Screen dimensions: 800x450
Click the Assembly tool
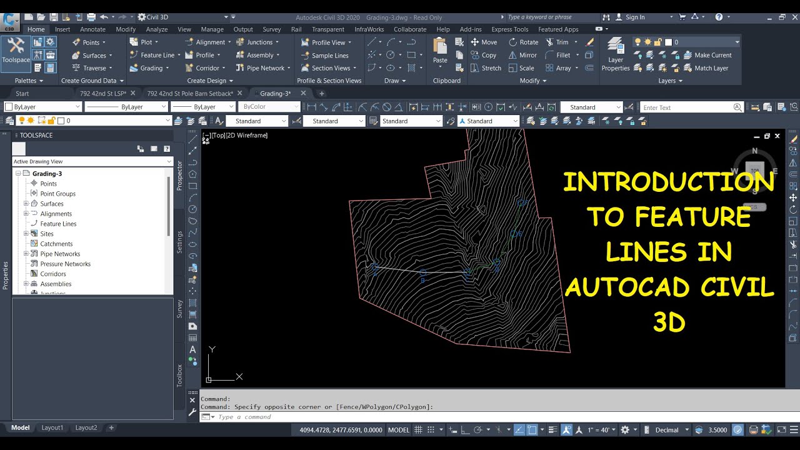254,55
